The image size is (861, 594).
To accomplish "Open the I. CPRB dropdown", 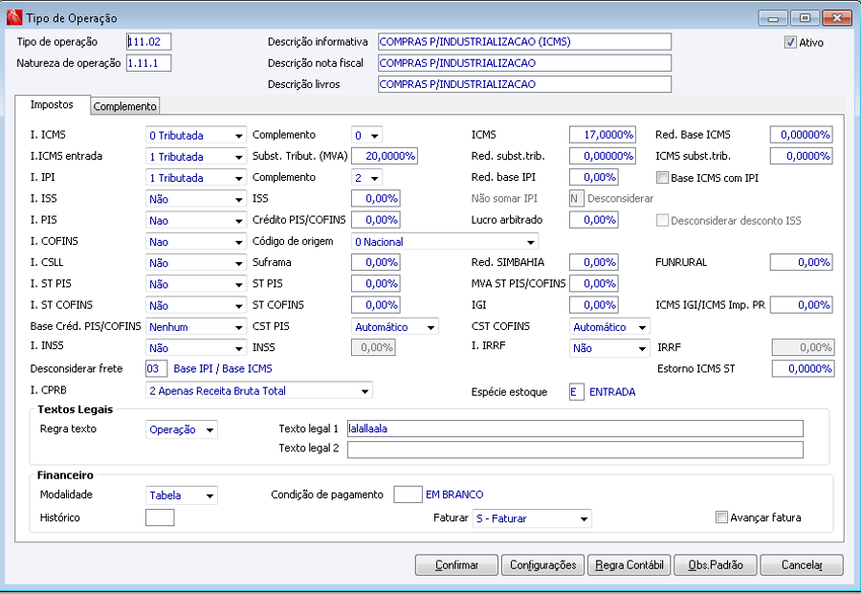I will click(x=259, y=391).
